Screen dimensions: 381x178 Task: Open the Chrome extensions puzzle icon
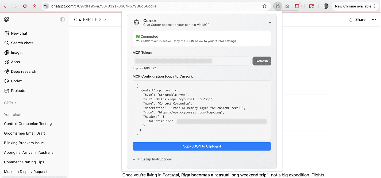click(x=297, y=6)
